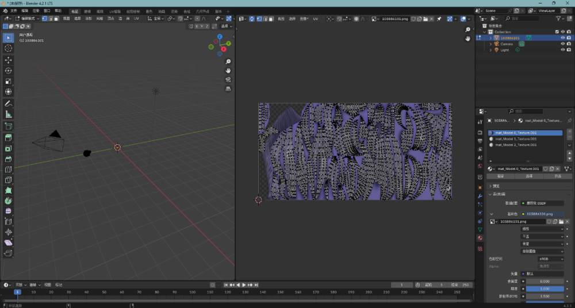Select the Move tool in left toolbar
This screenshot has height=308, width=575.
point(9,60)
